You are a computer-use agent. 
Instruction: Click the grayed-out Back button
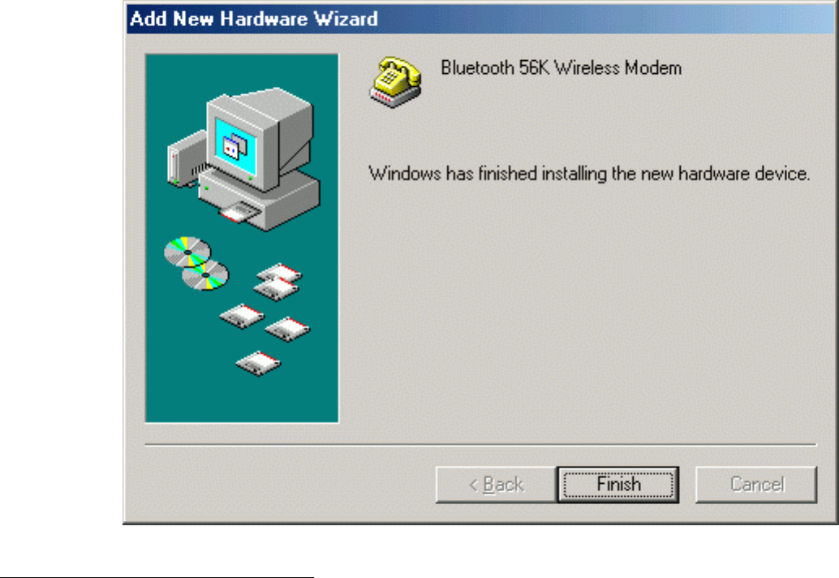pos(496,485)
